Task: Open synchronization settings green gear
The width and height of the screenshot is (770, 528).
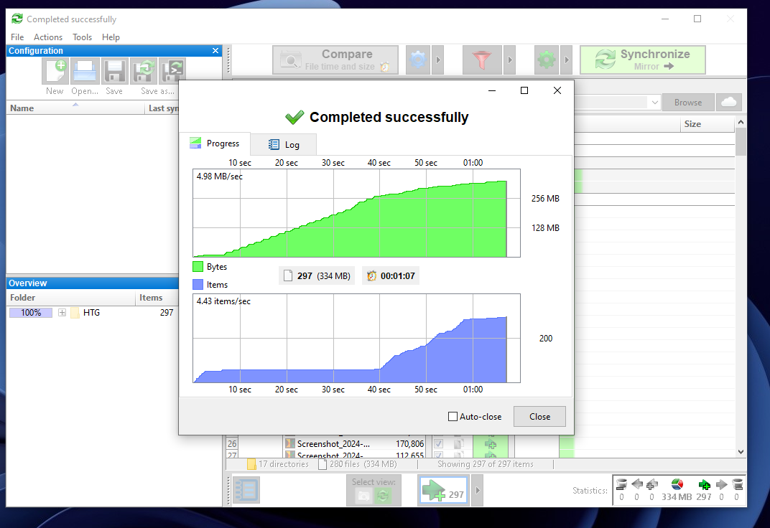Action: [547, 60]
